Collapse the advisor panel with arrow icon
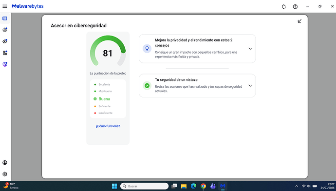The height and width of the screenshot is (191, 336). [x=299, y=21]
